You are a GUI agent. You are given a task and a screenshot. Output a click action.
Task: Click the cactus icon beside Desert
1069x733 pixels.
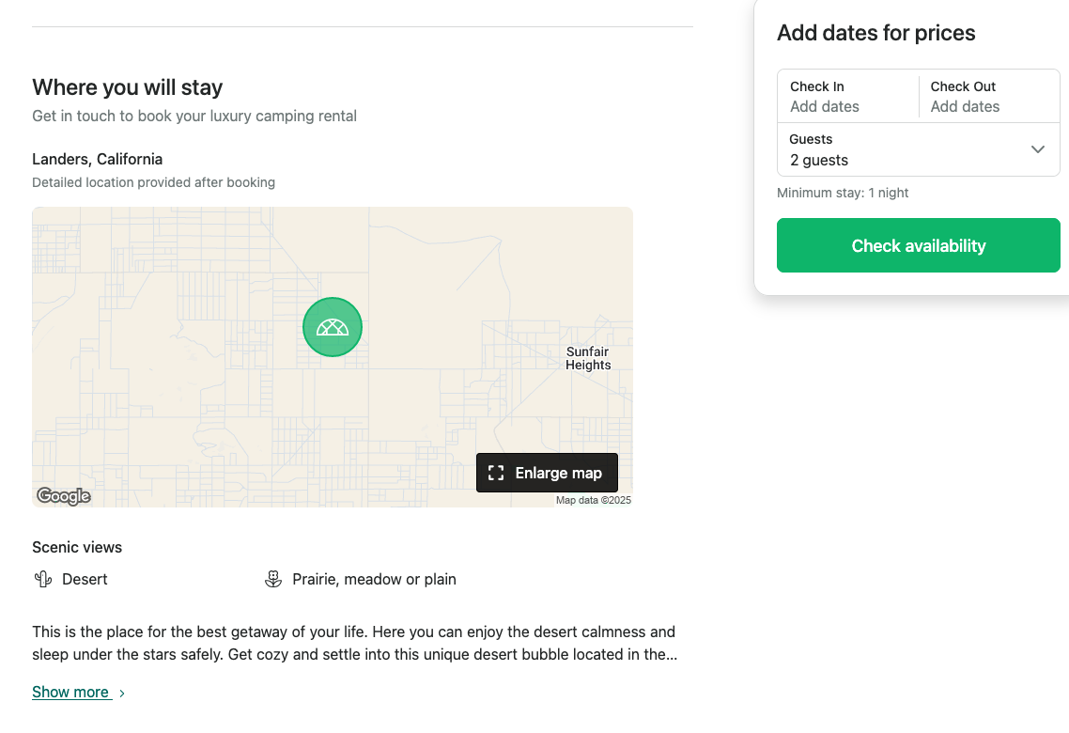point(42,579)
